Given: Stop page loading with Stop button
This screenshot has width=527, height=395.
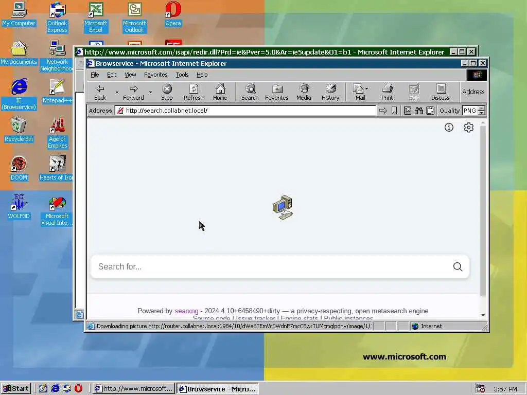Looking at the screenshot, I should point(167,93).
